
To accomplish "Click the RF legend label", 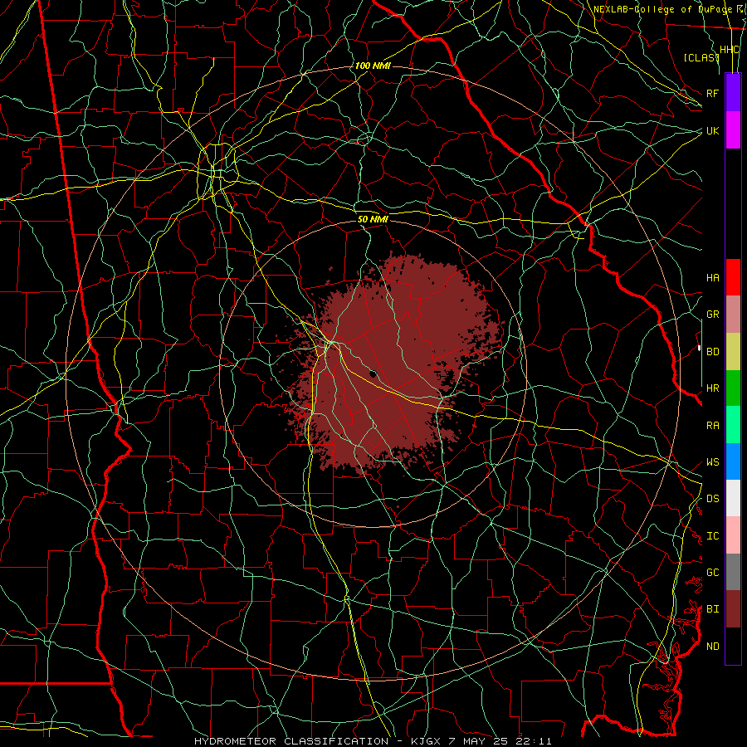I will coord(712,93).
